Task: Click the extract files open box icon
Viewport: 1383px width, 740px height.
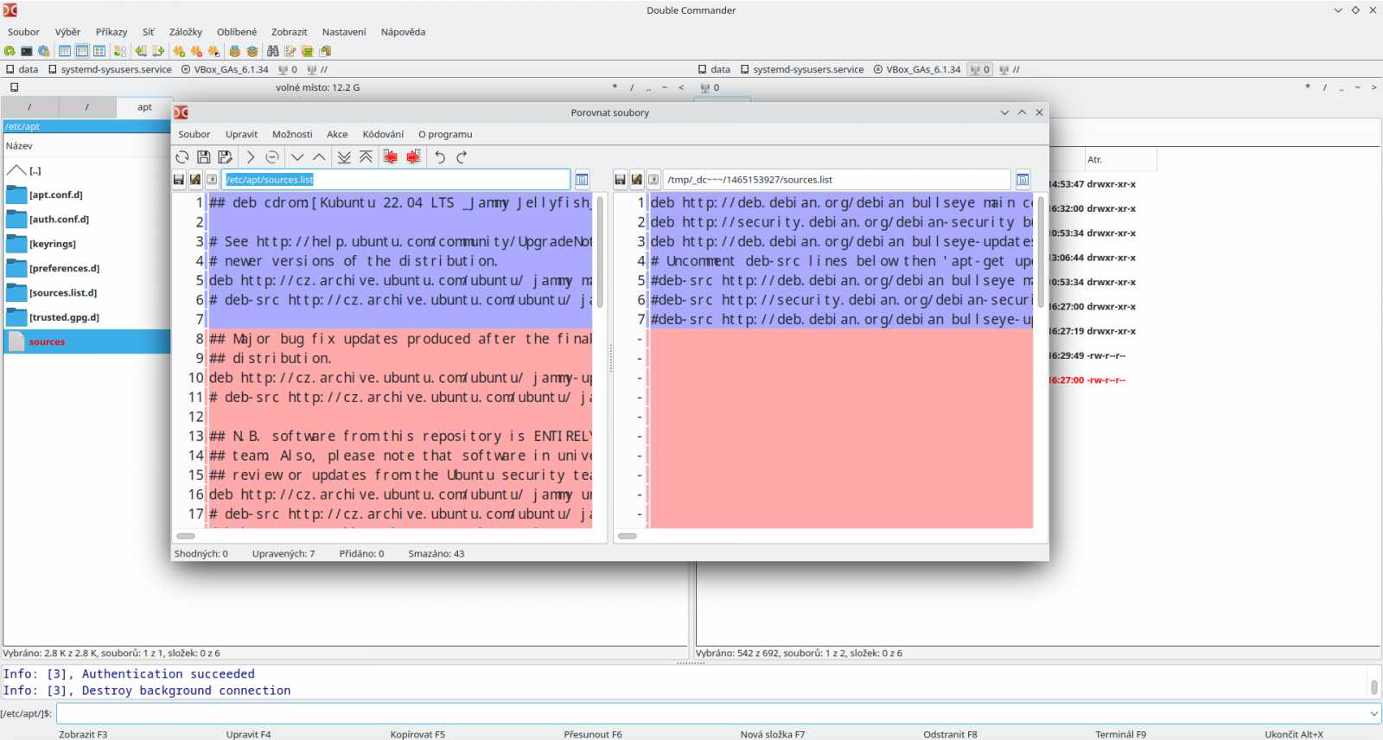Action: 252,51
